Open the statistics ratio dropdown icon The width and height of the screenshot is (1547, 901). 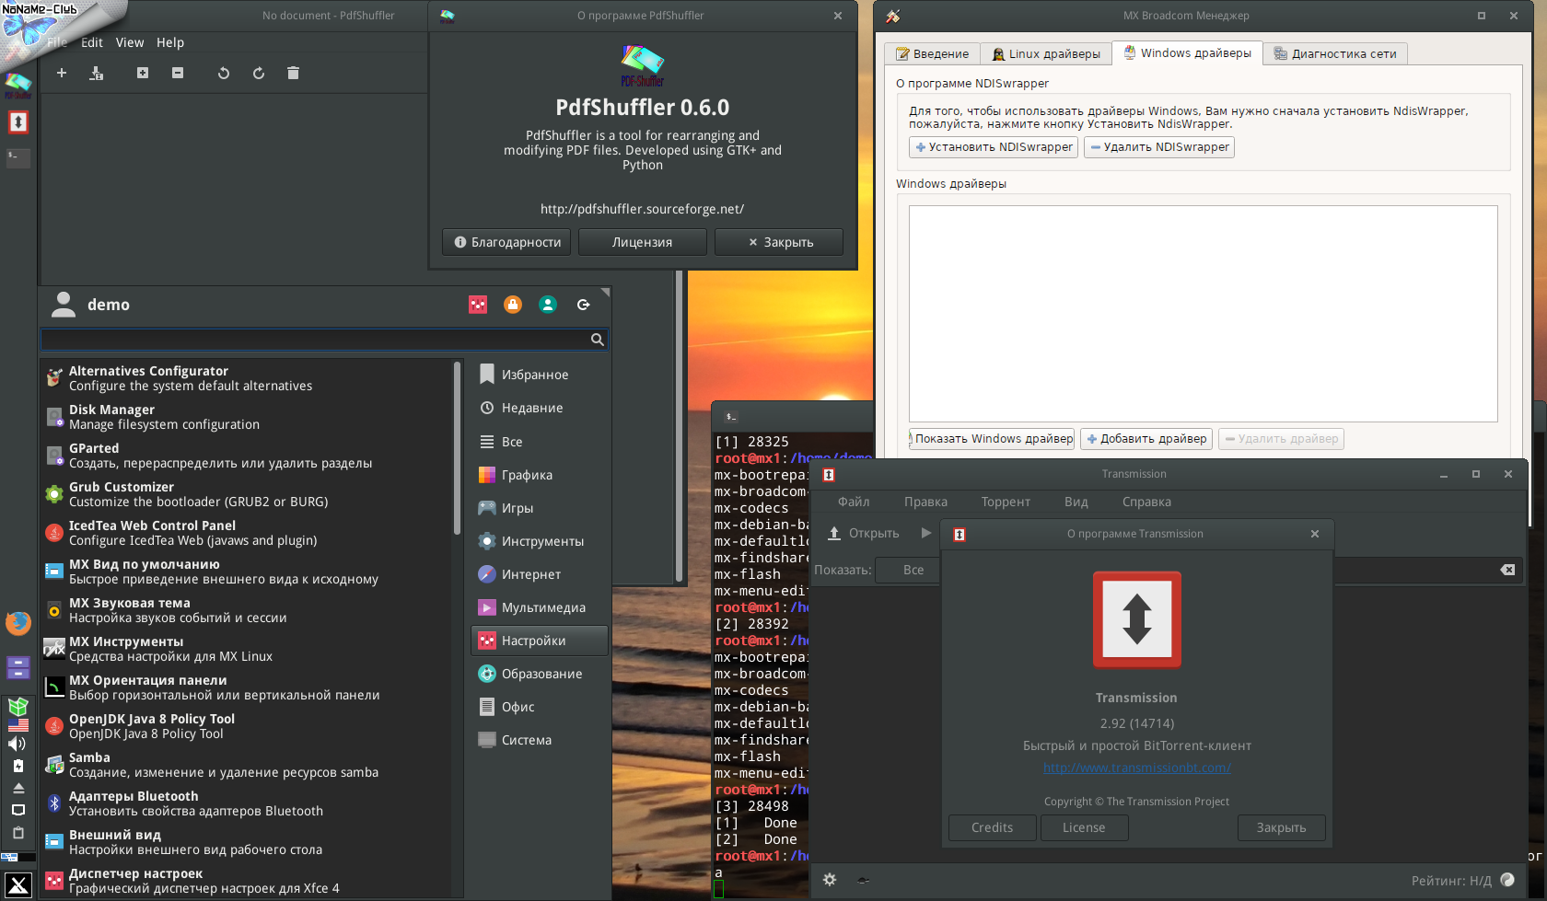pos(1507,880)
